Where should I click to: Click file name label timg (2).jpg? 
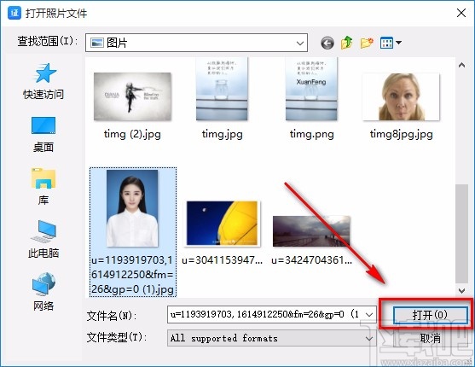click(x=132, y=134)
